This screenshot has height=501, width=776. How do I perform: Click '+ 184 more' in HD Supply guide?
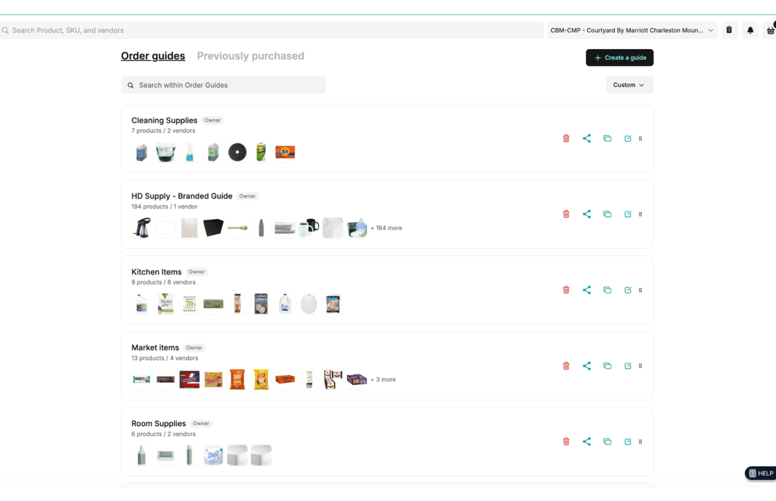387,228
